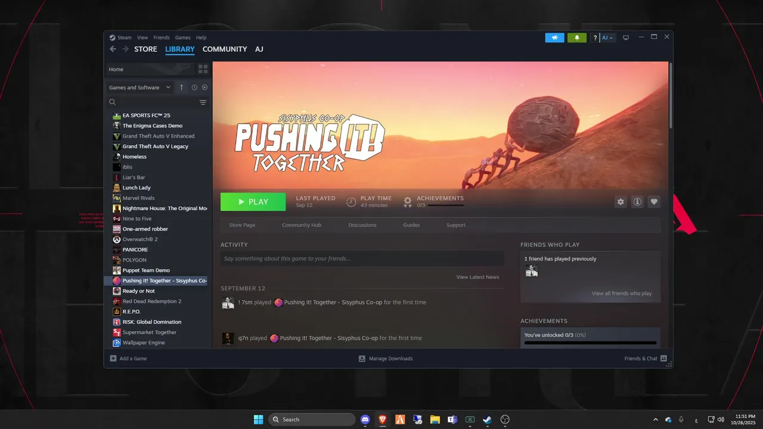Open Discord from the taskbar
763x429 pixels.
tap(365, 419)
